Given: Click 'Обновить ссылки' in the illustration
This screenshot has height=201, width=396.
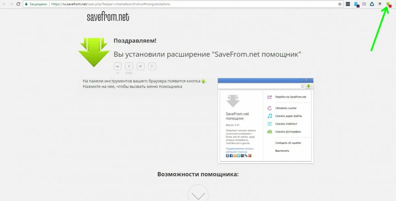Looking at the screenshot, I should (286, 108).
